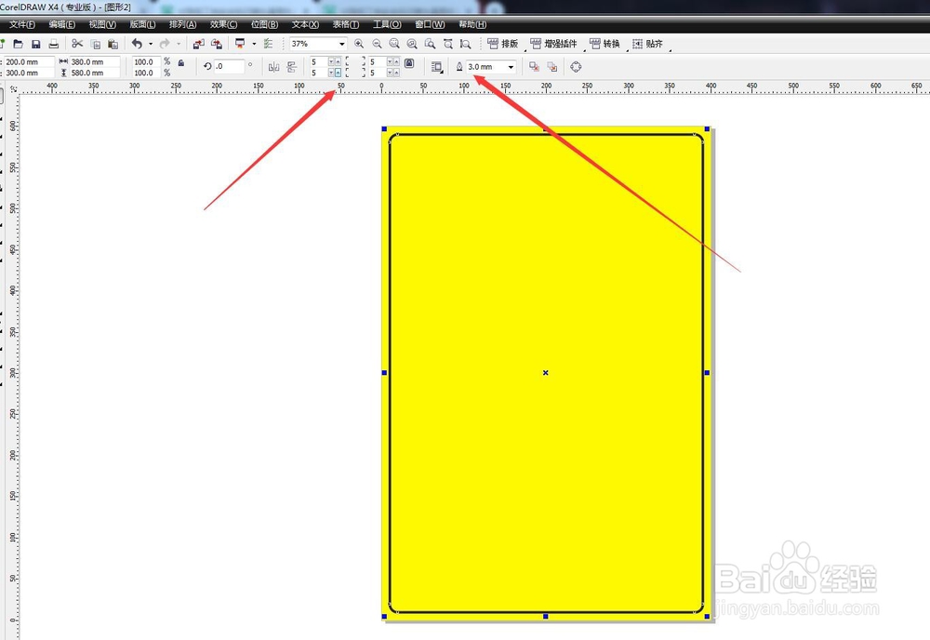Open the 37% zoom level dropdown

pos(341,44)
